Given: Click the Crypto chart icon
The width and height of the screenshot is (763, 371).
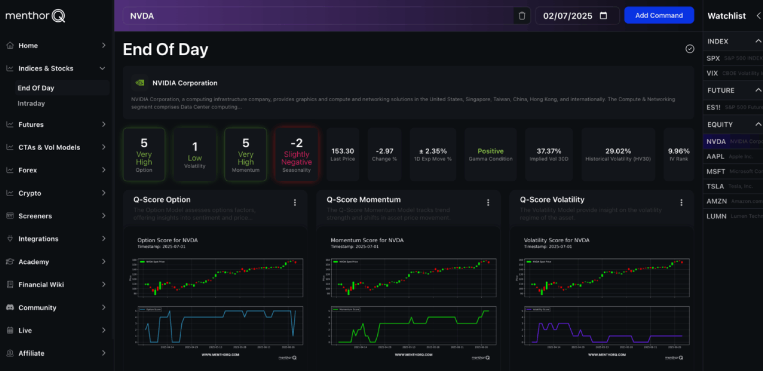Looking at the screenshot, I should [10, 193].
